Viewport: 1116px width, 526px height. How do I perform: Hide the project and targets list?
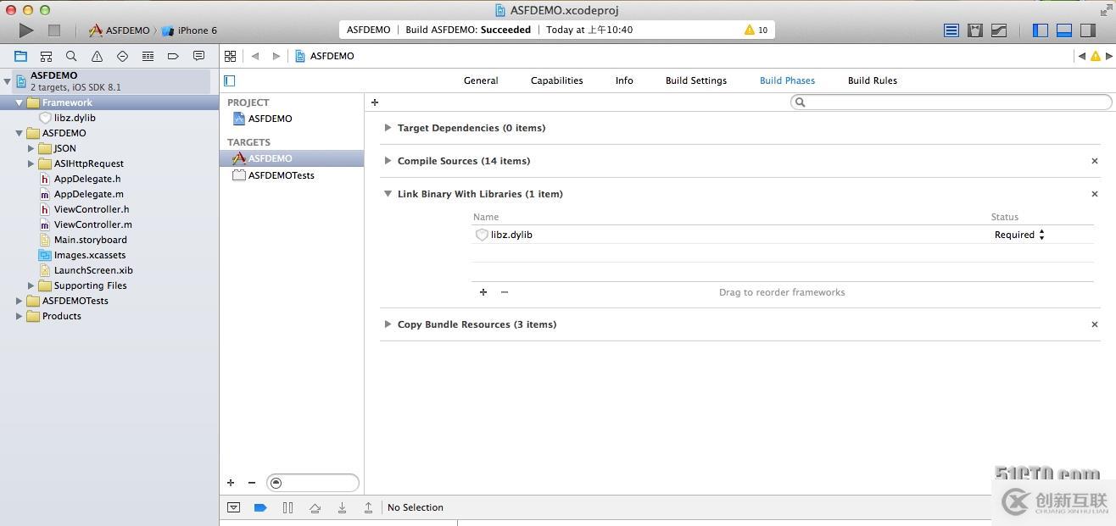coord(230,80)
